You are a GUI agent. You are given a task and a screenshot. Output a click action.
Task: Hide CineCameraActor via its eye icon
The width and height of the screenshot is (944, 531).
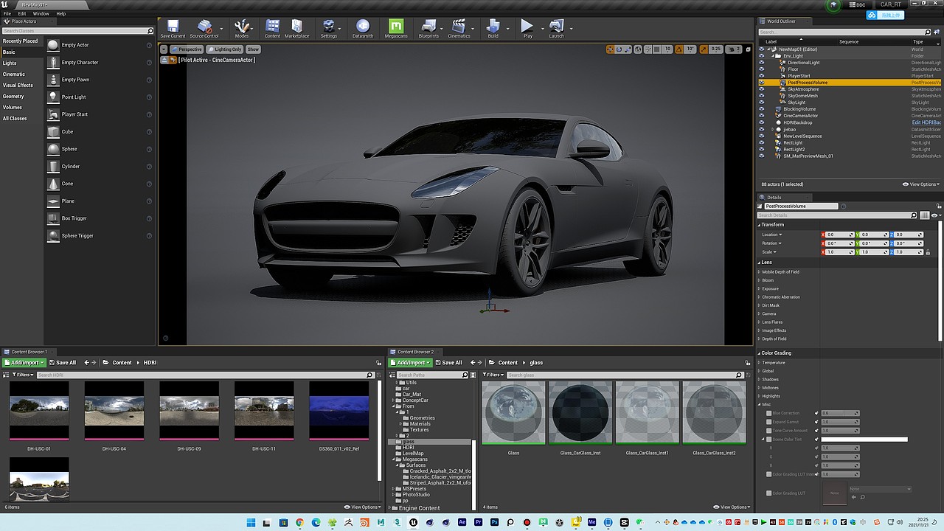tap(762, 116)
